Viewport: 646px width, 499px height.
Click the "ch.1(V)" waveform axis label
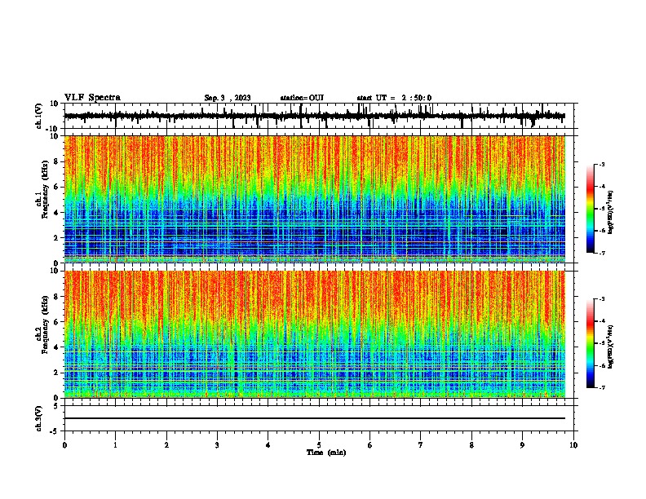pyautogui.click(x=39, y=116)
